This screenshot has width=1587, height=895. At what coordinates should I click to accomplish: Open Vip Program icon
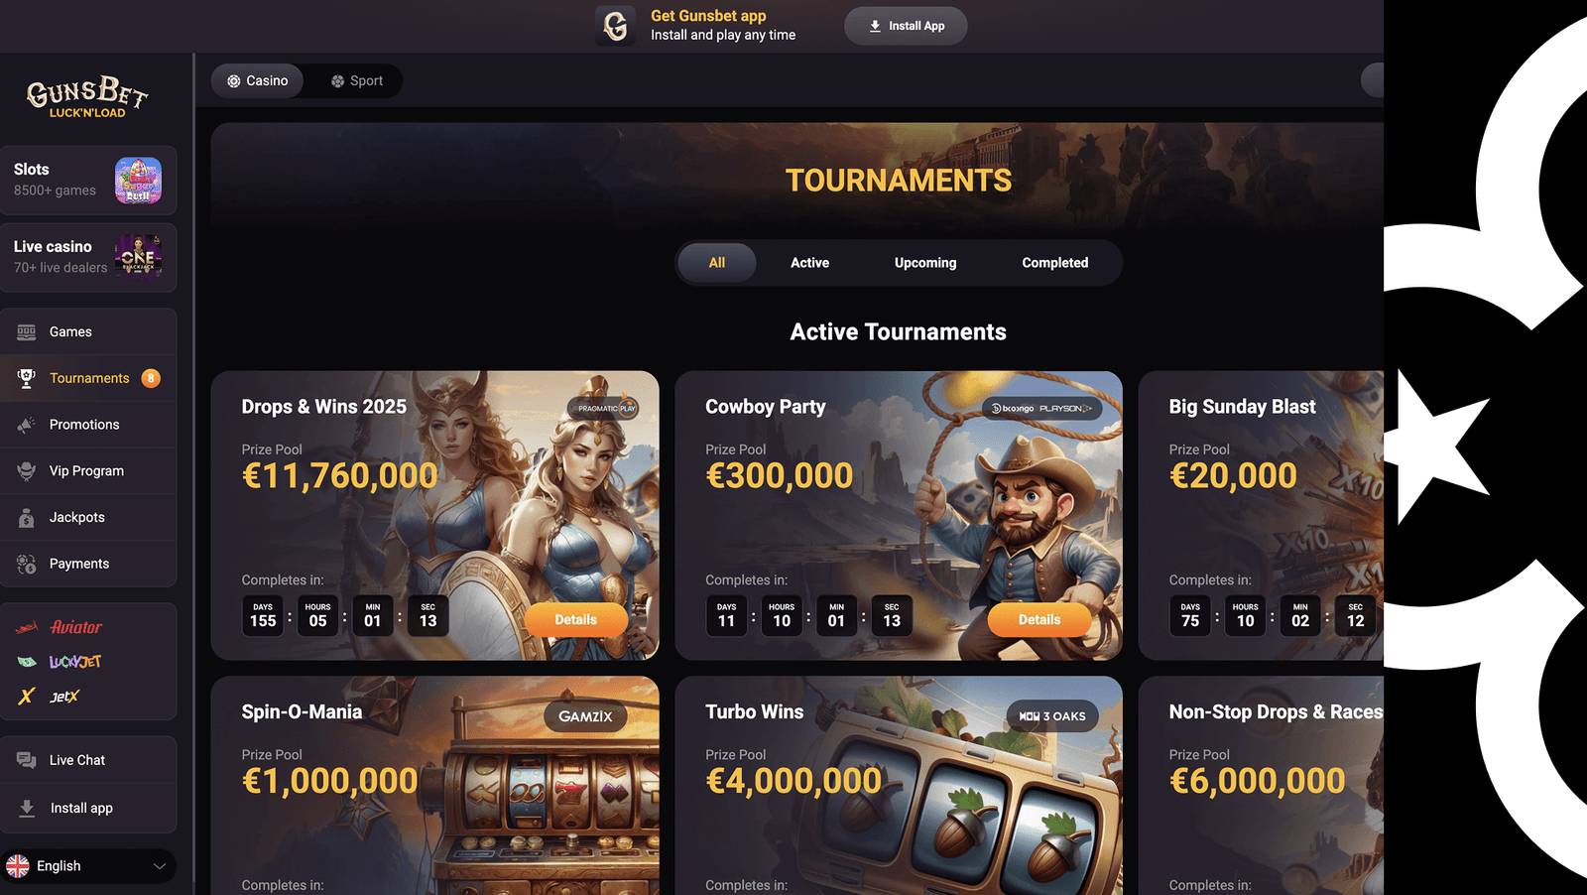pos(27,470)
